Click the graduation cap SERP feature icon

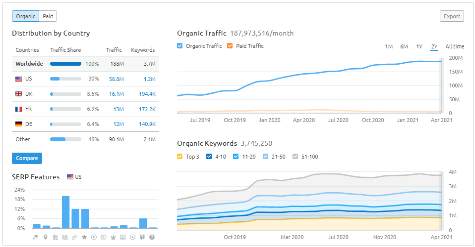(36, 237)
